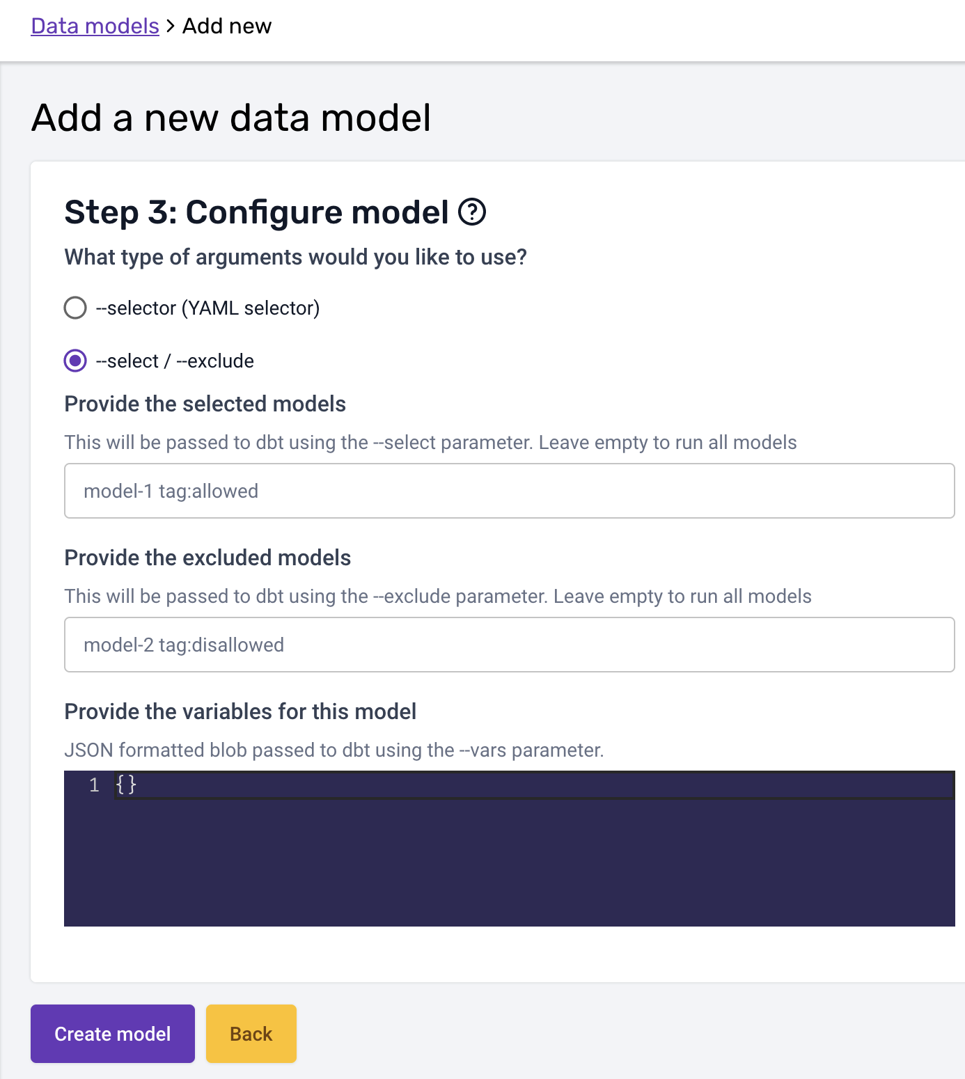
Task: Go to the Data models breadcrumb link
Action: coord(95,26)
